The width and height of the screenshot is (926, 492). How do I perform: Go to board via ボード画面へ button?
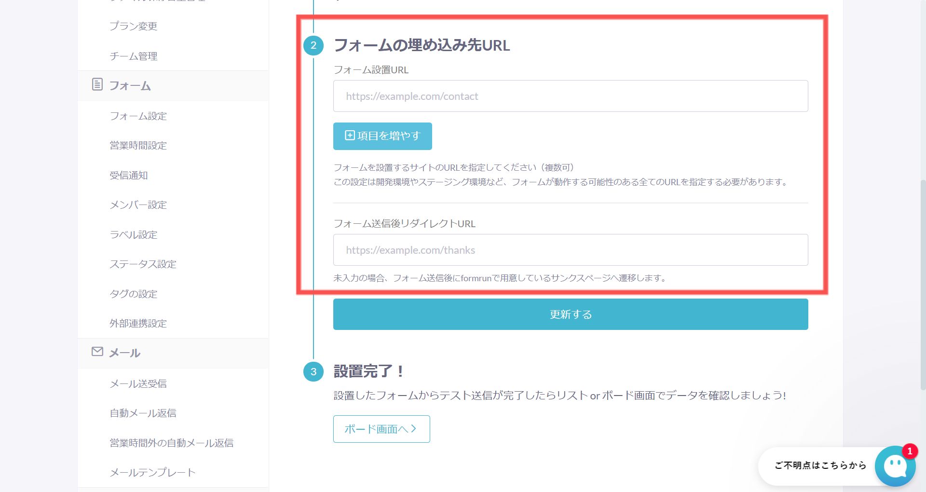pyautogui.click(x=381, y=429)
